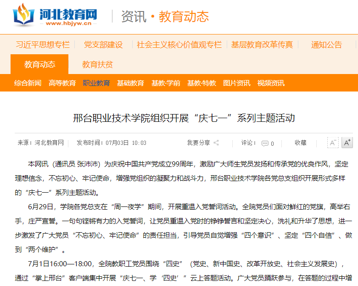Click 收藏 to bookmark the article
The width and height of the screenshot is (358, 286).
301,143
